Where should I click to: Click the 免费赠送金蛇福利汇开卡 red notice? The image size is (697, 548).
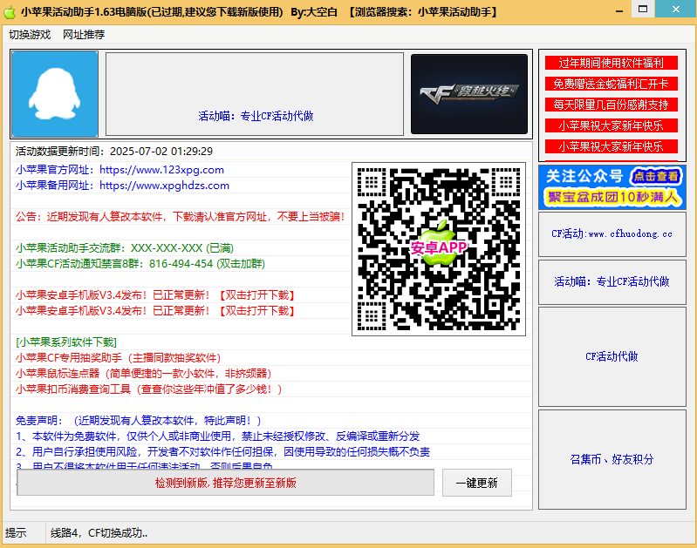[x=612, y=84]
